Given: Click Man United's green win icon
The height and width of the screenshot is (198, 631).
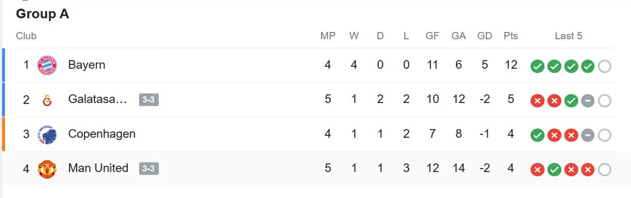Looking at the screenshot, I should (554, 170).
